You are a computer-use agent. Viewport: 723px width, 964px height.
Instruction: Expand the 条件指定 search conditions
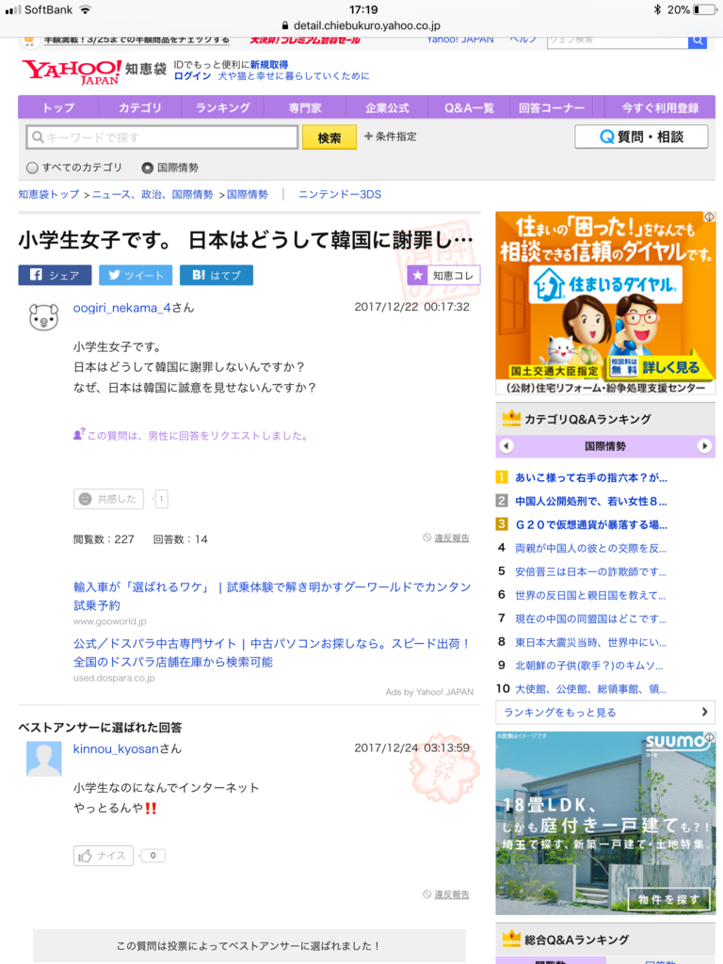tap(391, 137)
